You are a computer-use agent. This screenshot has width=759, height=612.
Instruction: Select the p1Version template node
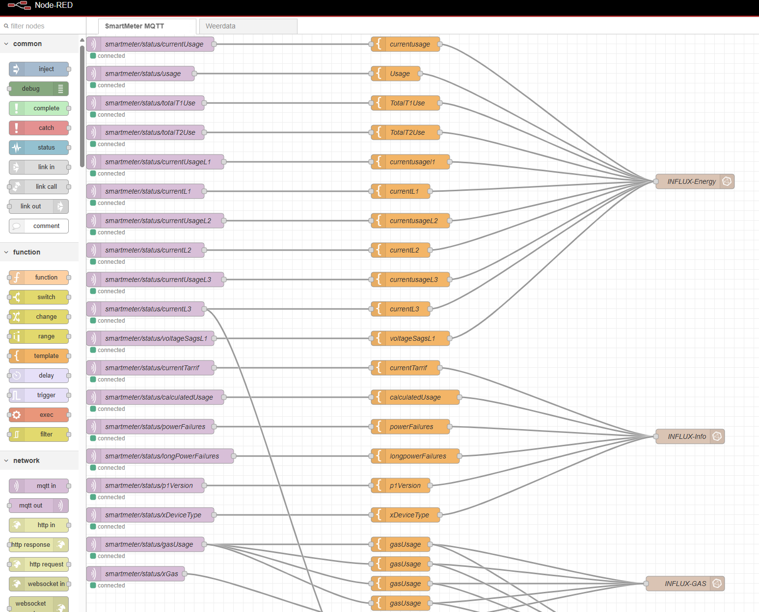click(401, 485)
